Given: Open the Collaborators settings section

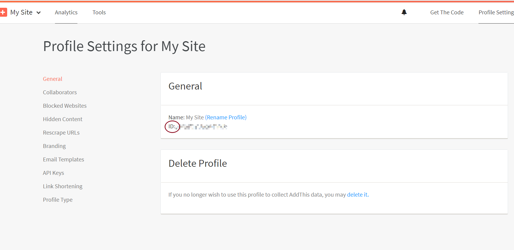Looking at the screenshot, I should pyautogui.click(x=60, y=92).
